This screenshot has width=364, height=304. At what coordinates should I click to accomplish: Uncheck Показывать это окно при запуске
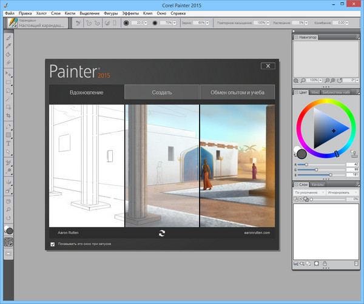[52, 244]
